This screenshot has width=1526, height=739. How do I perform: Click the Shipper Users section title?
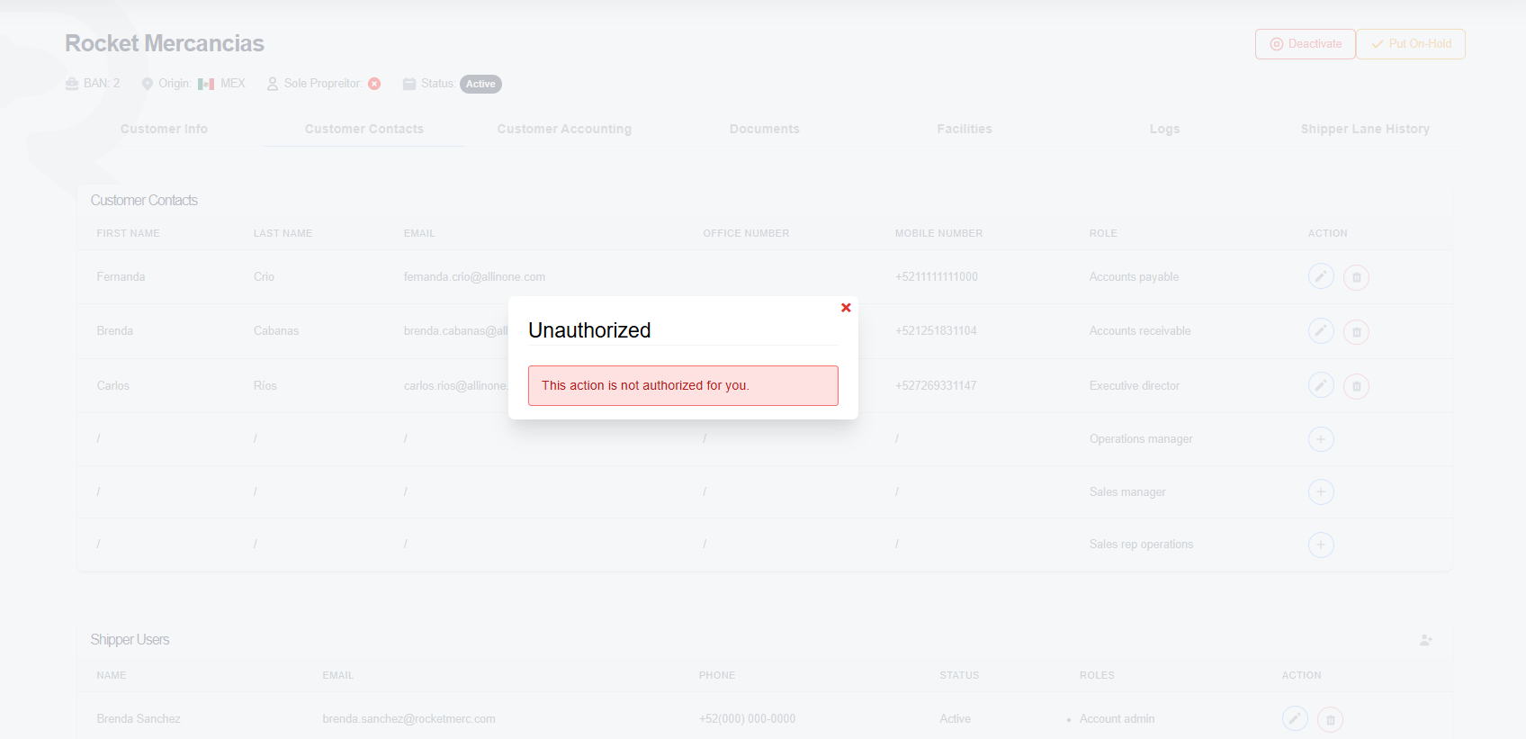tap(130, 639)
